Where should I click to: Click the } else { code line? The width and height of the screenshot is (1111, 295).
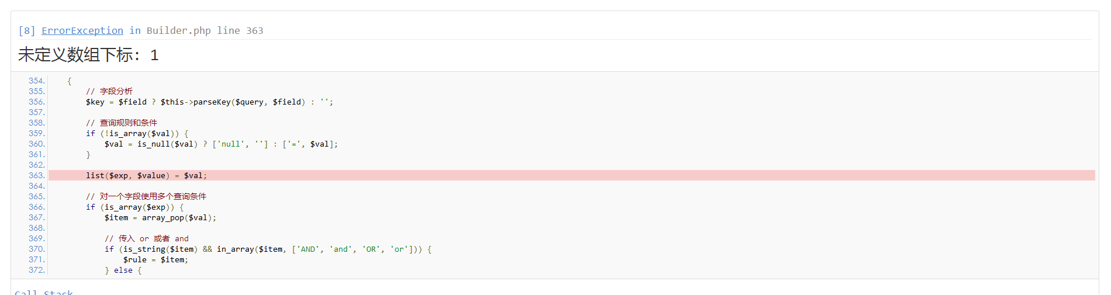click(123, 270)
